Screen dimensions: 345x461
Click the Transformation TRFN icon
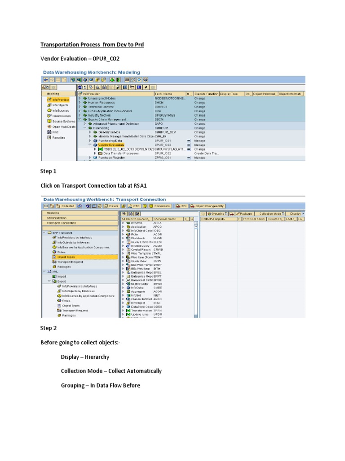(128, 311)
